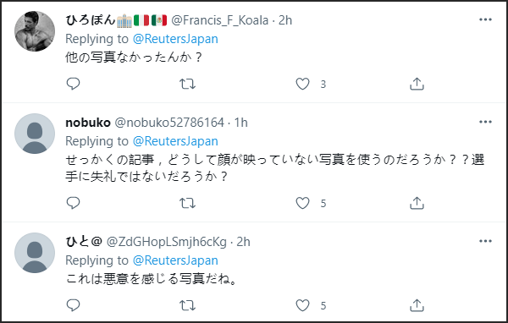The height and width of the screenshot is (323, 508).
Task: Open nobuko's default avatar
Action: [x=35, y=134]
